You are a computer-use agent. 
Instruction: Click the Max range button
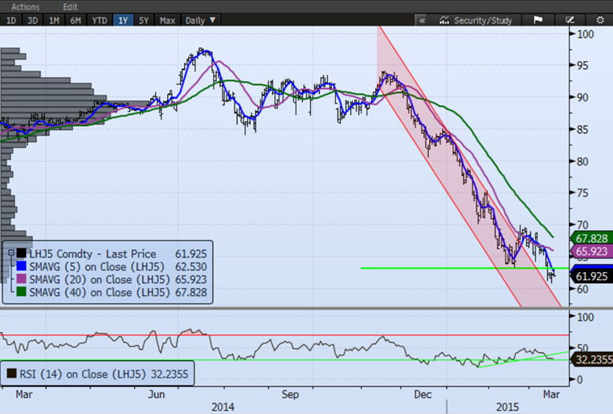[x=167, y=19]
